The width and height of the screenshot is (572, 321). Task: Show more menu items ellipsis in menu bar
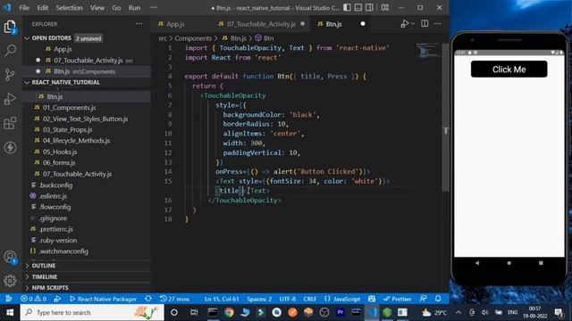click(x=154, y=8)
